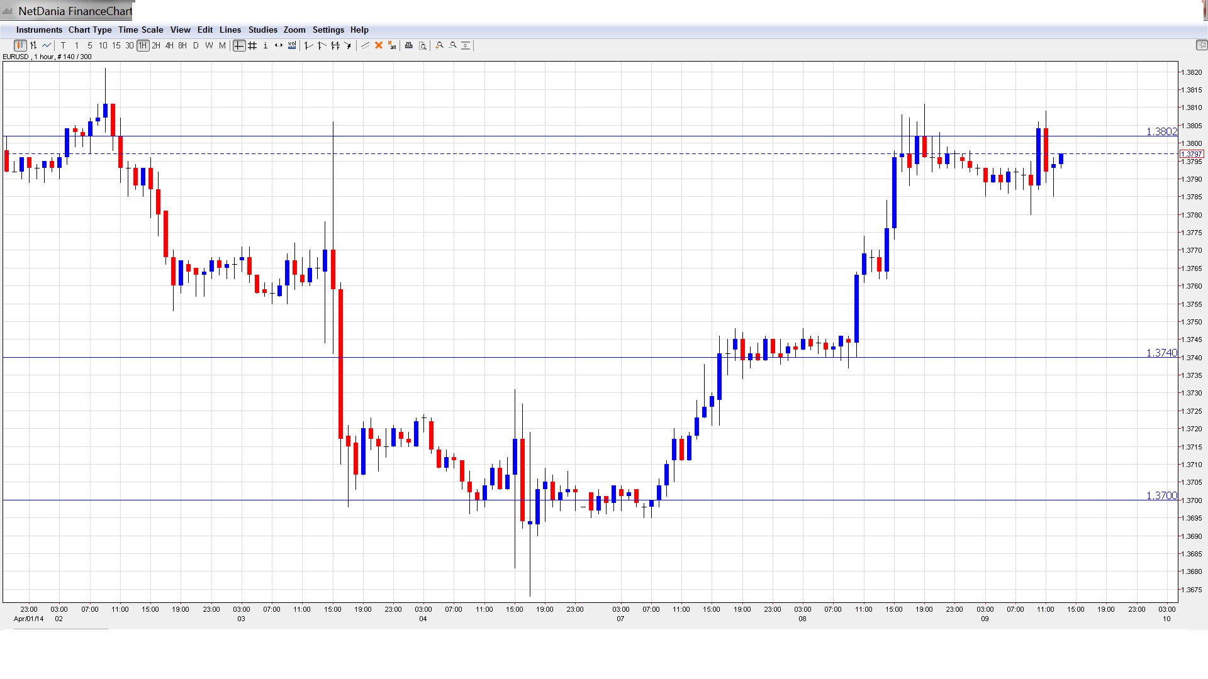This screenshot has width=1208, height=679.
Task: Toggle the chart grid display
Action: [x=252, y=45]
